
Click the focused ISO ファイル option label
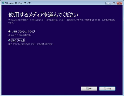tap(18, 40)
